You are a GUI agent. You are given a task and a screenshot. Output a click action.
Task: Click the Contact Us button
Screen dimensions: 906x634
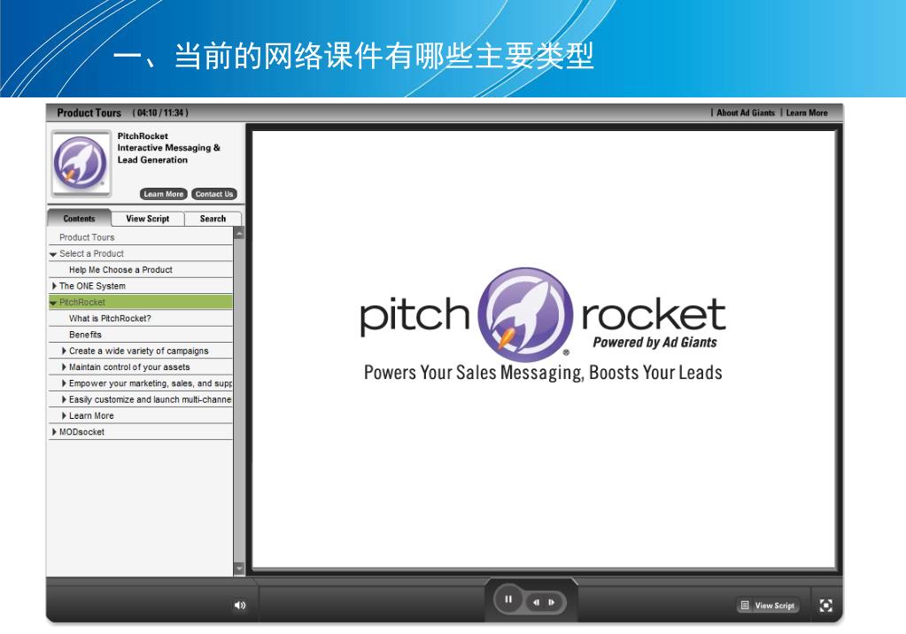pos(213,194)
